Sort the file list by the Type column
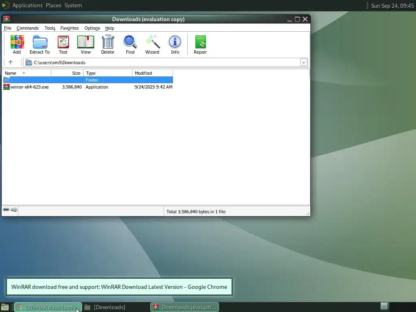416x312 pixels. [108, 73]
